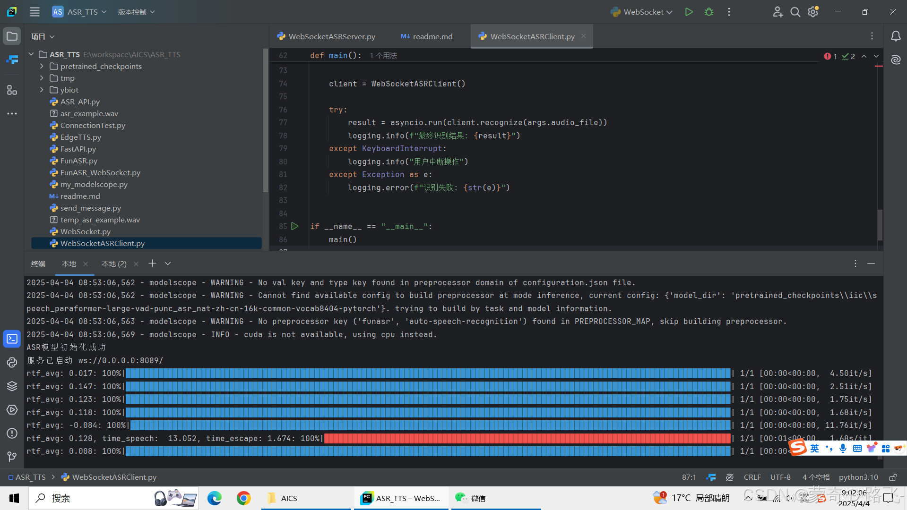Switch to the 本地(2) terminal tab
Screen dimensions: 907x510
coord(113,263)
